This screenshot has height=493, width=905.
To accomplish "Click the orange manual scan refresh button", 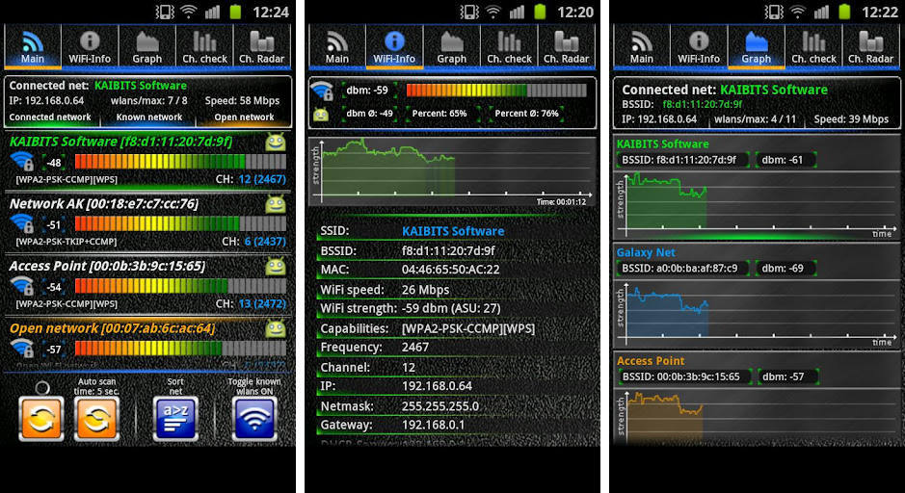I will pos(41,419).
